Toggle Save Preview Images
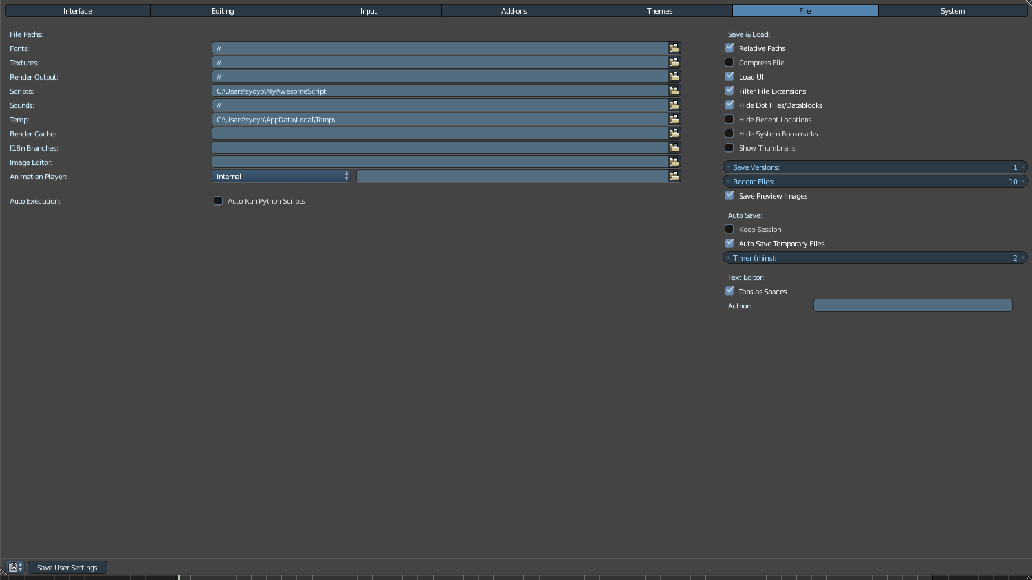 tap(730, 195)
